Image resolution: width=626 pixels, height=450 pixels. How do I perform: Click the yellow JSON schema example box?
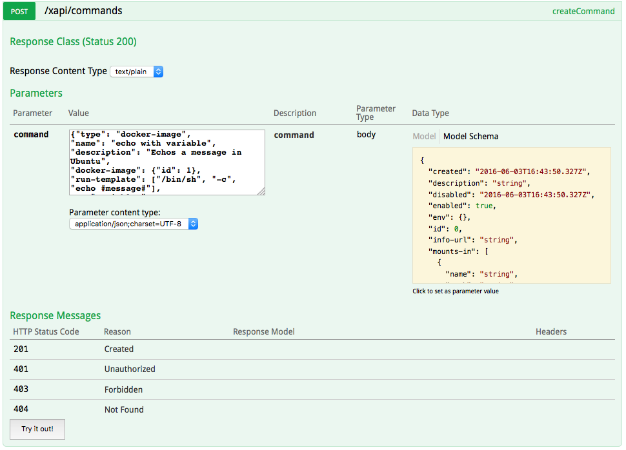point(511,215)
